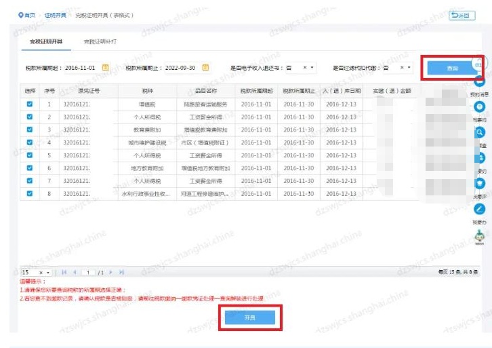Open 我要评 sidebar icon
Image resolution: width=492 pixels, height=348 pixels.
click(x=480, y=183)
